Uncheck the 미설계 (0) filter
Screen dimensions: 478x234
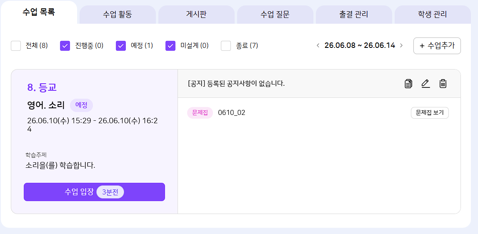(170, 46)
